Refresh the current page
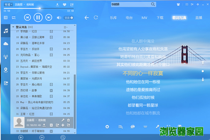The width and height of the screenshot is (210, 140). 96,18
